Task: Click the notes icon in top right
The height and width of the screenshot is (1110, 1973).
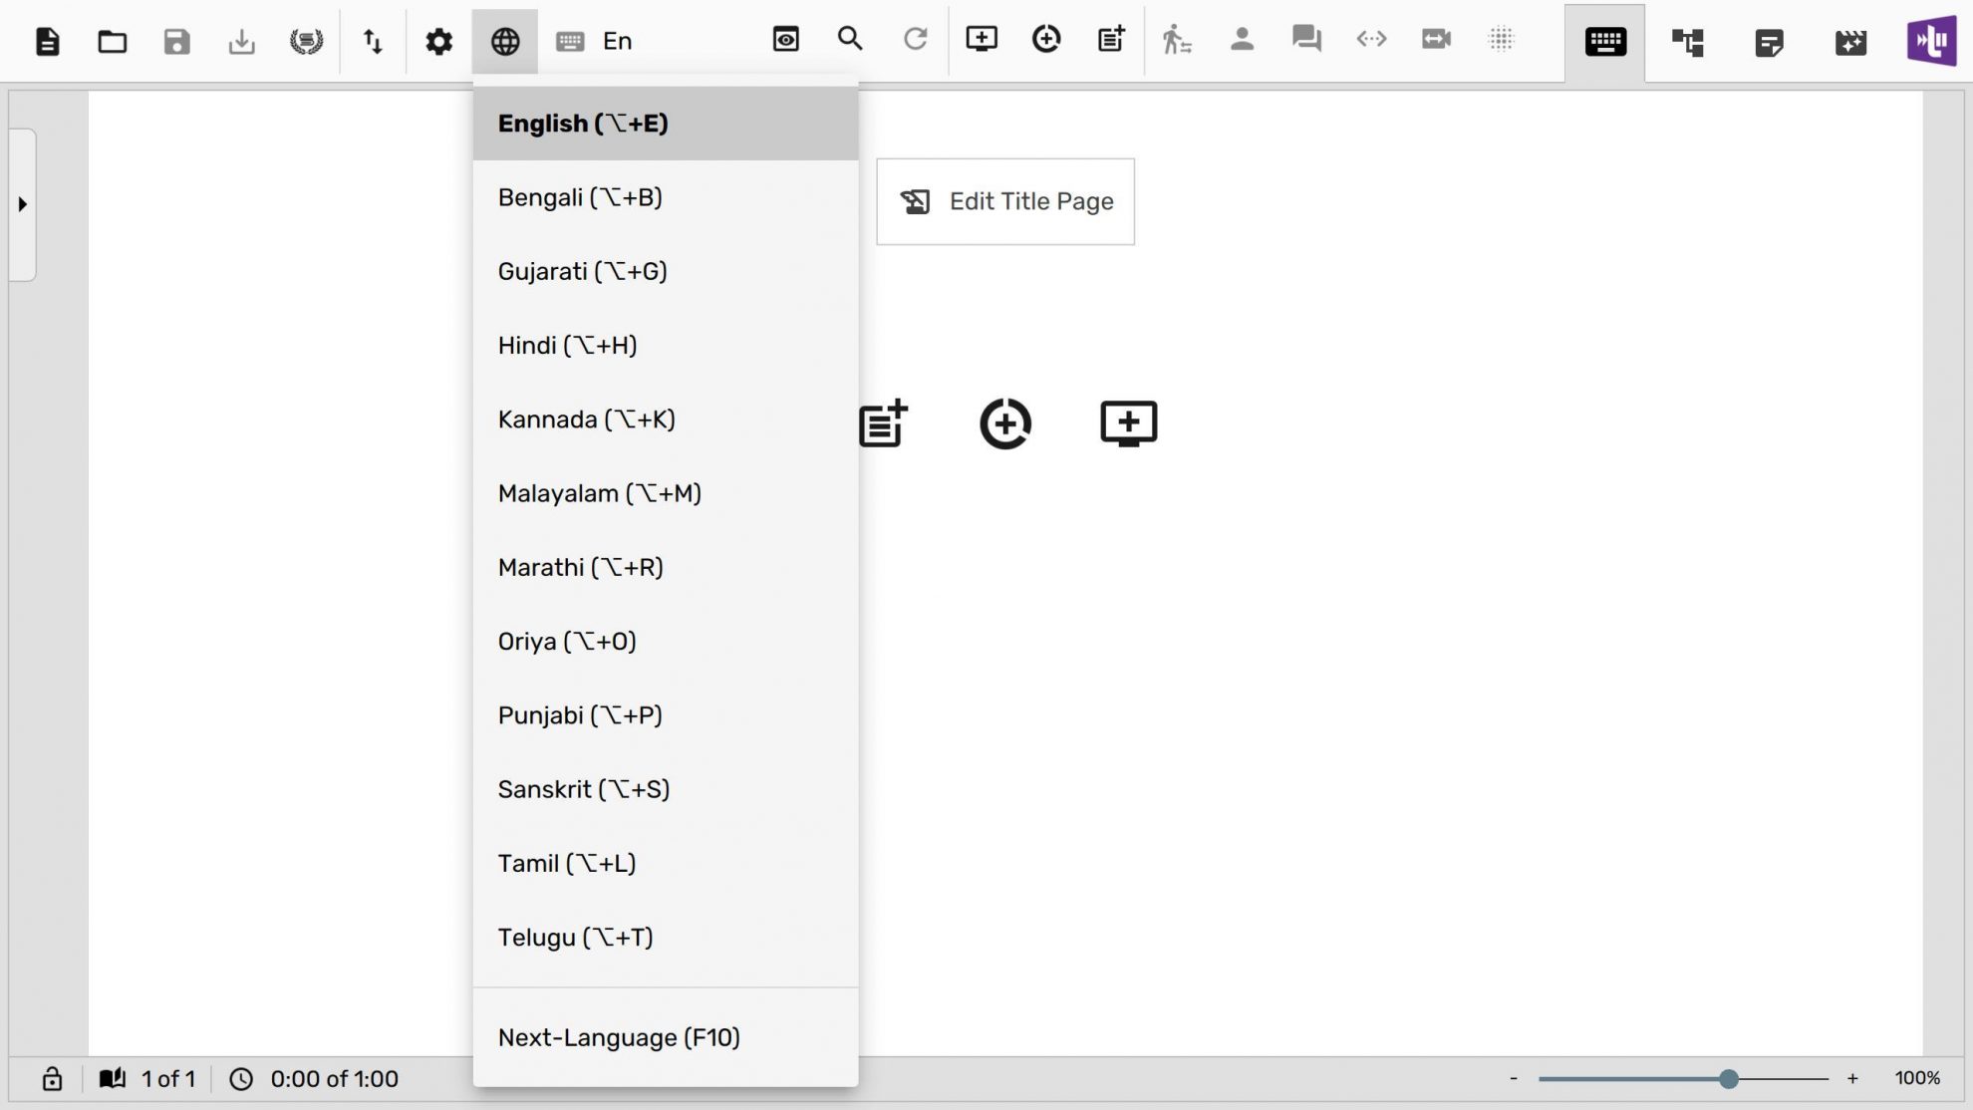Action: [1769, 42]
